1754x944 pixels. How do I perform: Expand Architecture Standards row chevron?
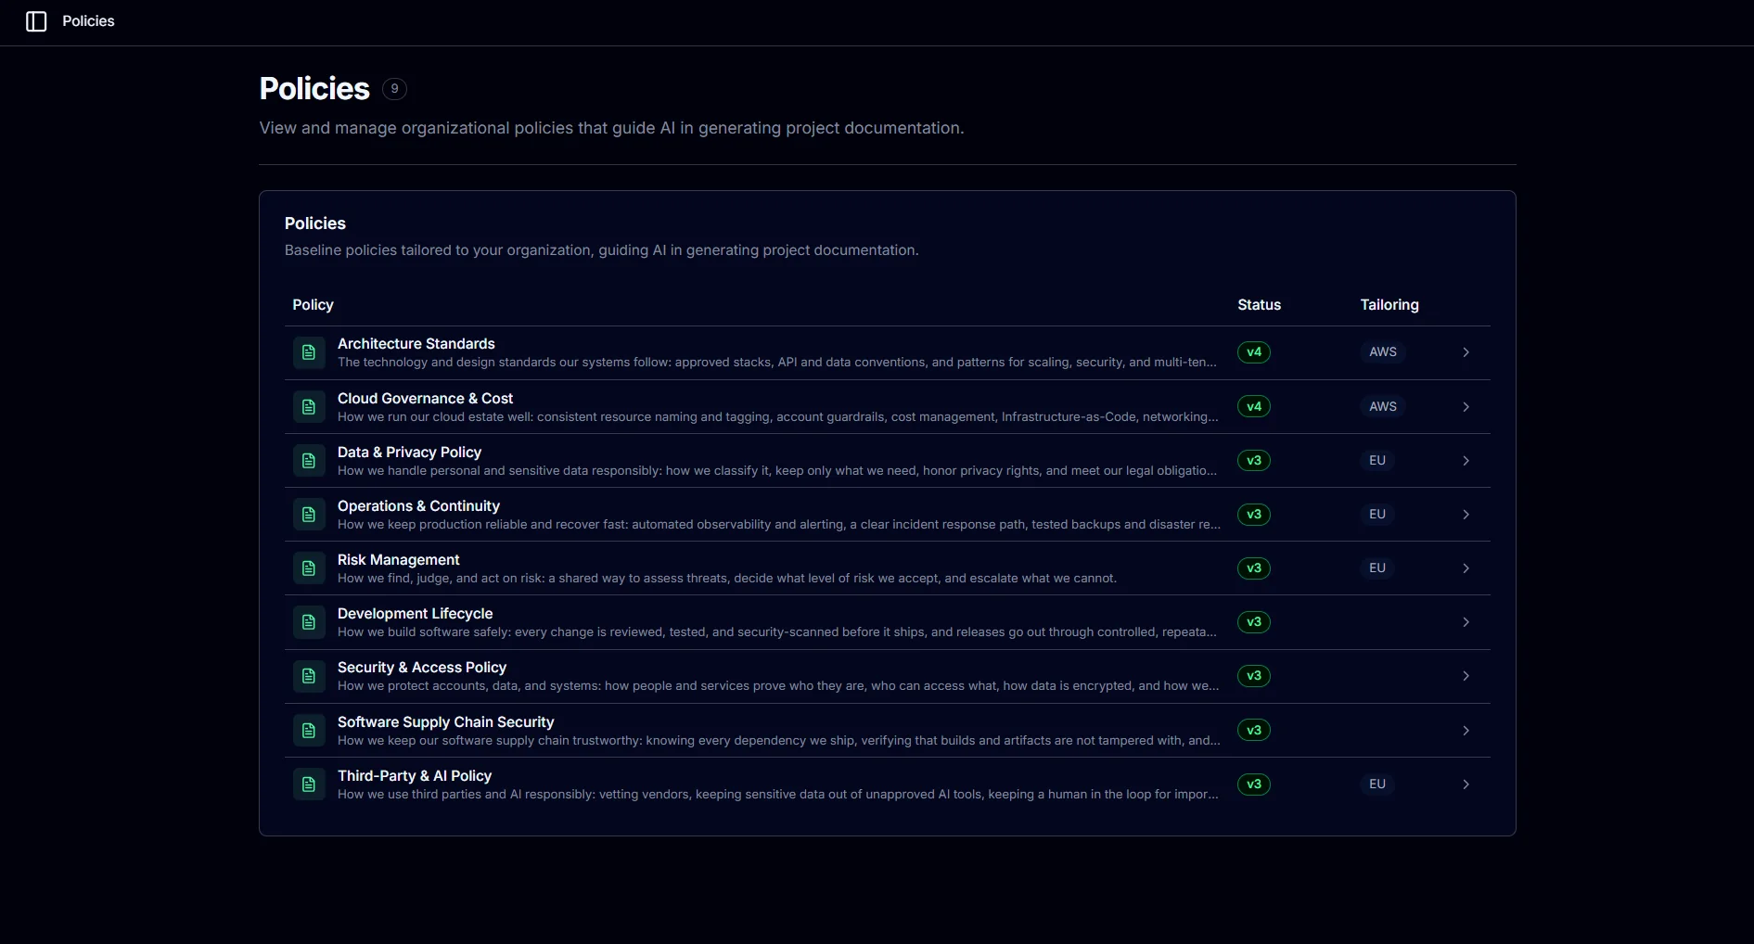[1466, 352]
